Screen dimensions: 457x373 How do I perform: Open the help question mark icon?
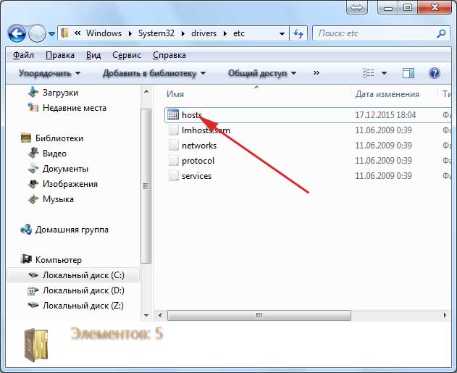[435, 73]
